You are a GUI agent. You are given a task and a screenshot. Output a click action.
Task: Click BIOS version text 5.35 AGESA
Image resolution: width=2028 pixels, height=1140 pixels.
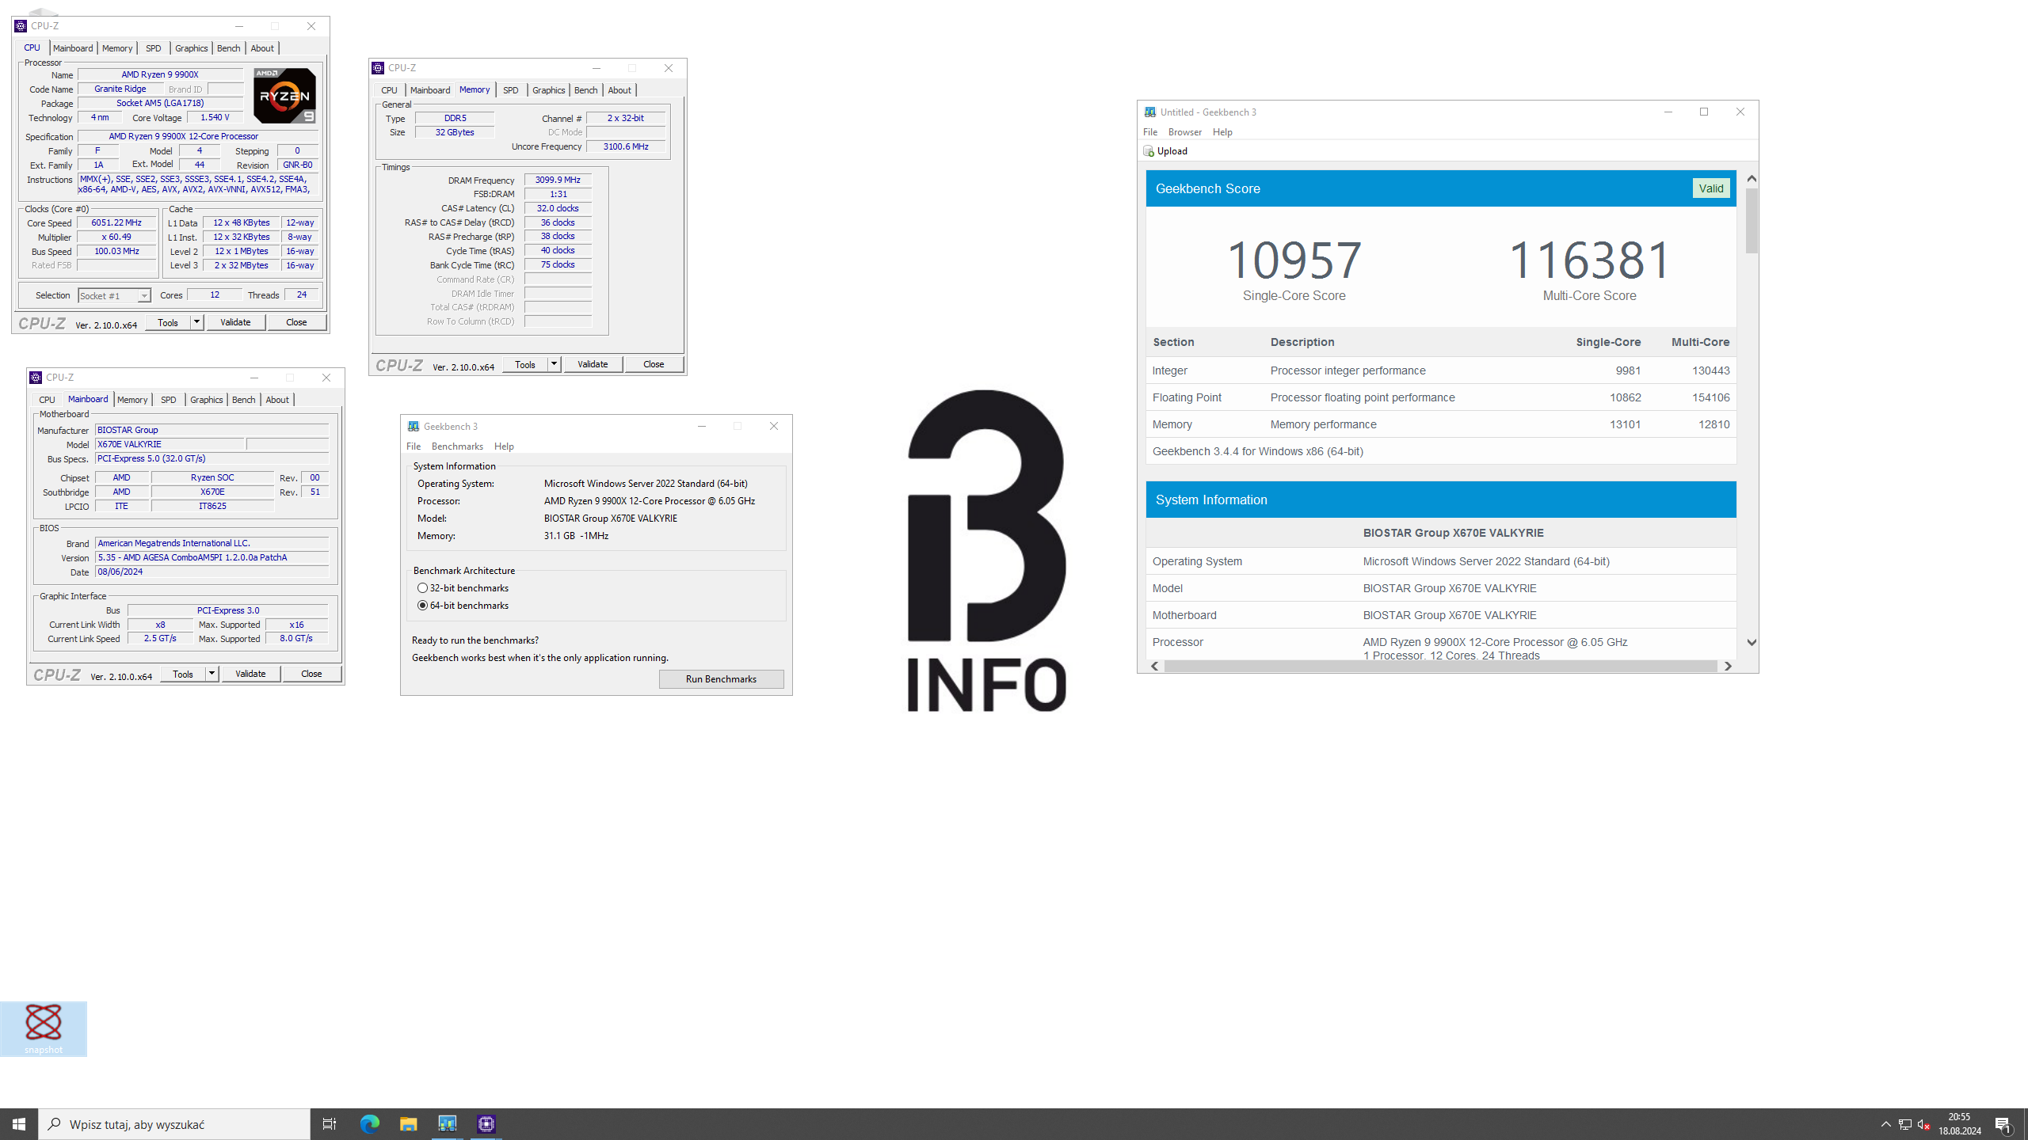[212, 557]
